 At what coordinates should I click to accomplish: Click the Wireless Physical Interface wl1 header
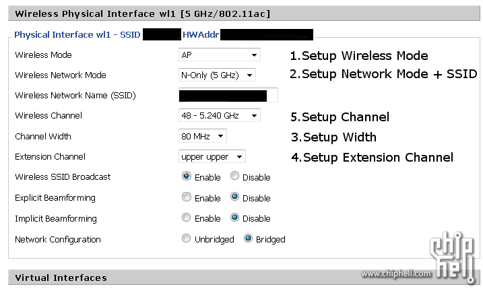coord(244,14)
